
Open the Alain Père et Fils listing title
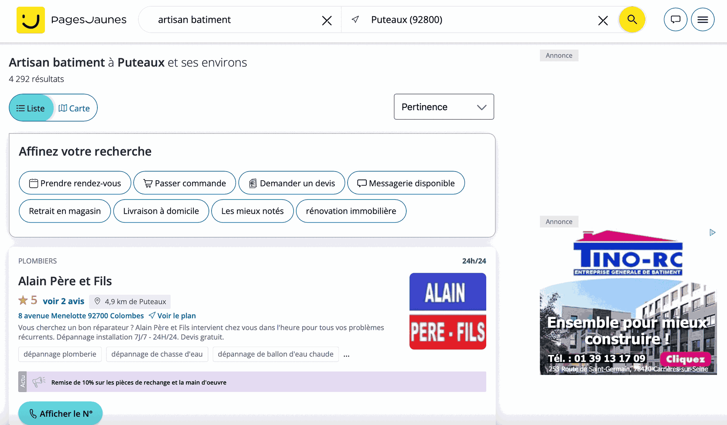65,281
